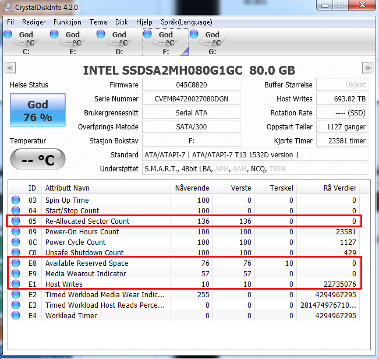Click the Brukergrensesnitt field Serial ATA
The height and width of the screenshot is (359, 379).
click(x=192, y=113)
